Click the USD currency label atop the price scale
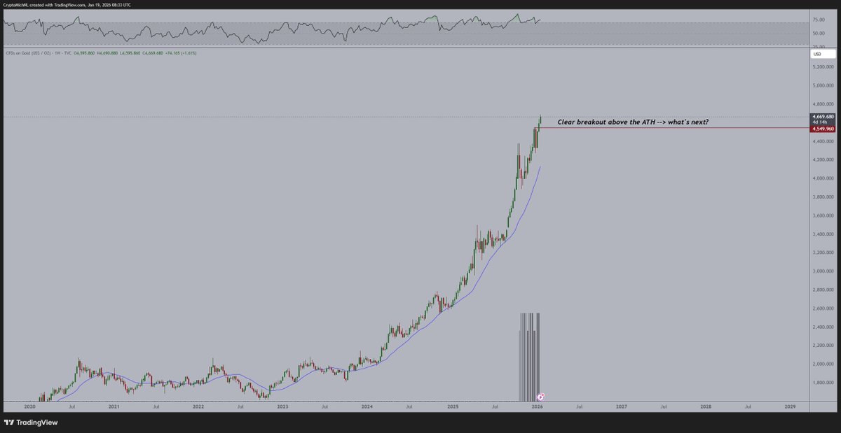Viewport: 841px width, 433px height. (x=819, y=53)
